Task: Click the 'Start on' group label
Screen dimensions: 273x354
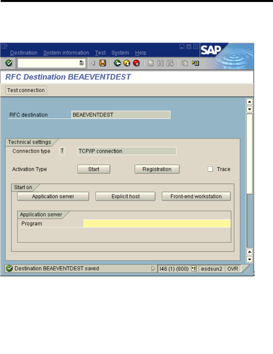Action: 23,188
